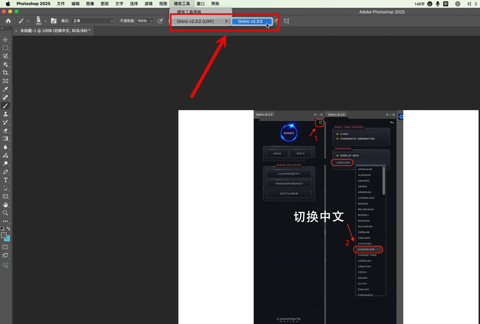Screen dimensions: 480x324
Task: Open the Photoshop 2025 app menu
Action: pos(33,4)
